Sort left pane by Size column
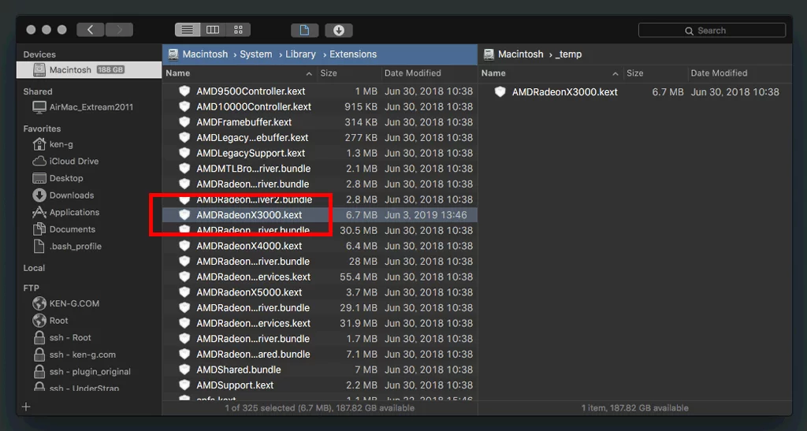The height and width of the screenshot is (431, 807). [348, 73]
